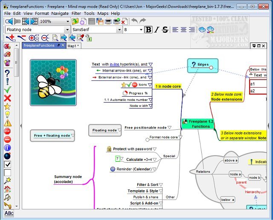Close the map with the red X page icon
This screenshot has height=220, width=273.
click(124, 22)
